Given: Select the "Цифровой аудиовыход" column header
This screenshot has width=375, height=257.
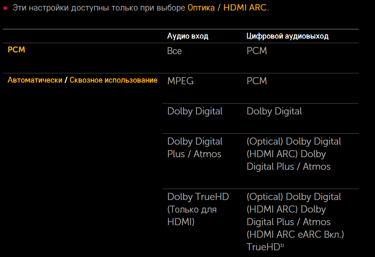Looking at the screenshot, I should (x=287, y=36).
